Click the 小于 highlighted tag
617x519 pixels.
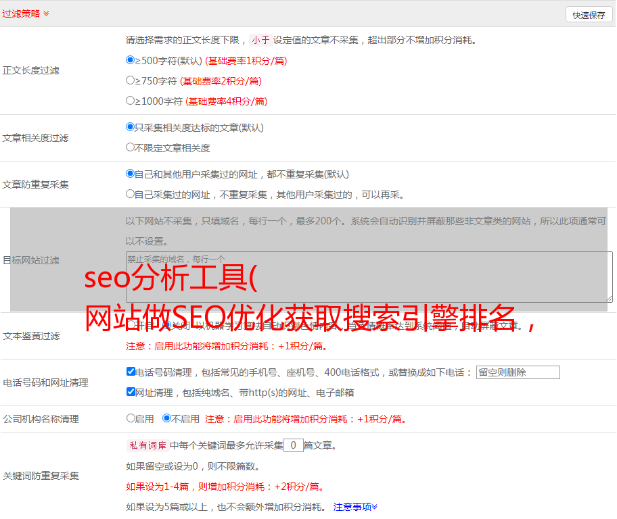coord(260,40)
